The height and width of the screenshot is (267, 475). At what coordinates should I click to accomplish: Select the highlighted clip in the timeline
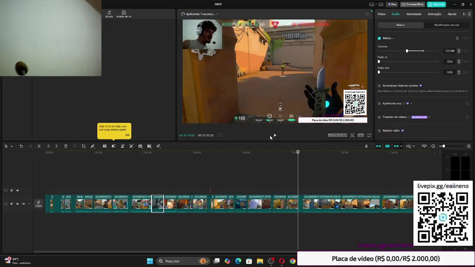pyautogui.click(x=158, y=204)
